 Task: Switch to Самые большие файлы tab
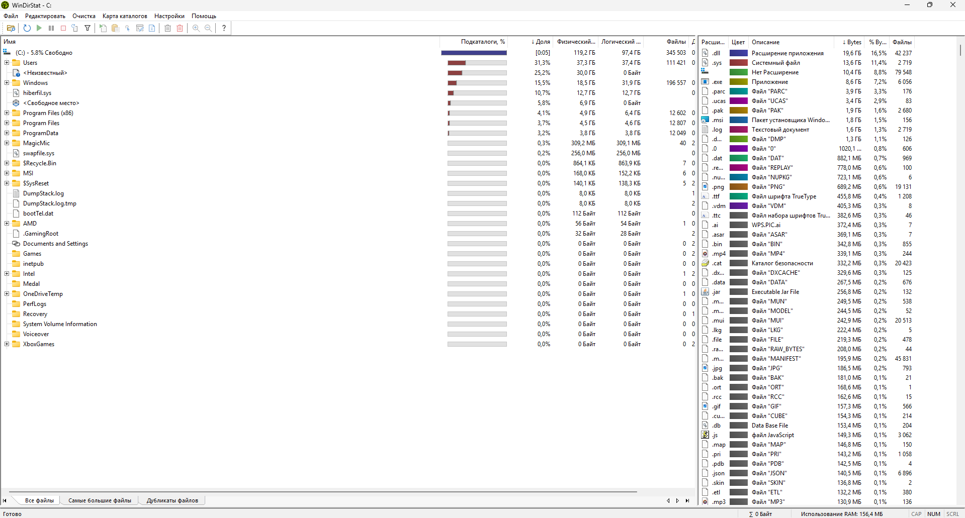pos(100,500)
